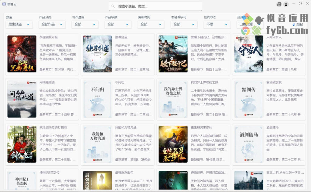Viewport: 311px width, 192px height.
Task: Open the 碰下腿而已 novel cover
Action: [173, 54]
